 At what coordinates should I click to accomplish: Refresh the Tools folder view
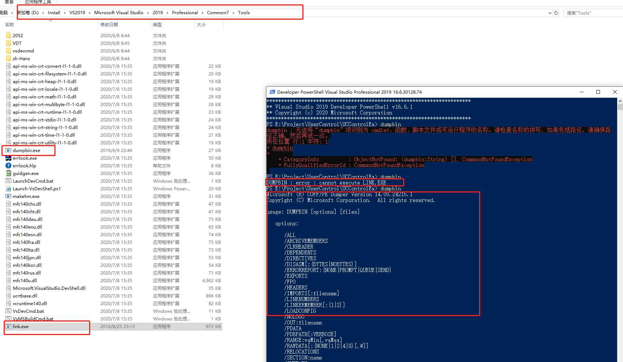[556, 13]
